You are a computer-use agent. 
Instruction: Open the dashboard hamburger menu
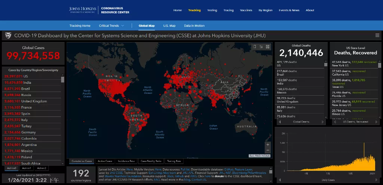click(x=377, y=35)
